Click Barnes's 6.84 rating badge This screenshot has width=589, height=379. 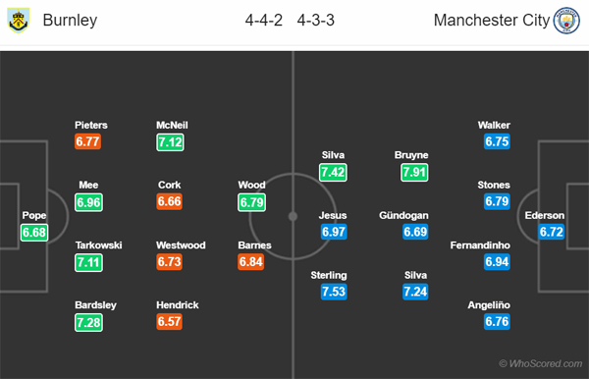[251, 262]
